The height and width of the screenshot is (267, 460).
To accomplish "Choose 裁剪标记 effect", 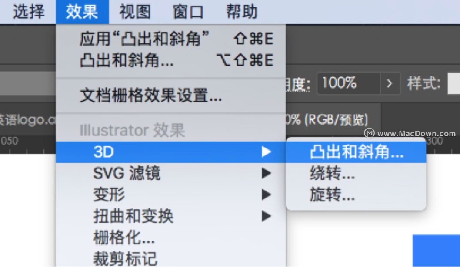I will 171,258.
